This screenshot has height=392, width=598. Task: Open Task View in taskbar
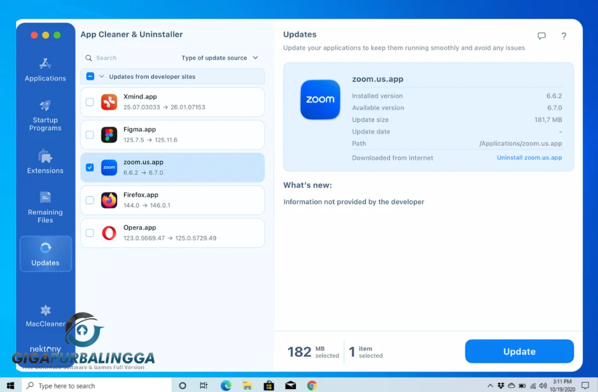click(204, 386)
